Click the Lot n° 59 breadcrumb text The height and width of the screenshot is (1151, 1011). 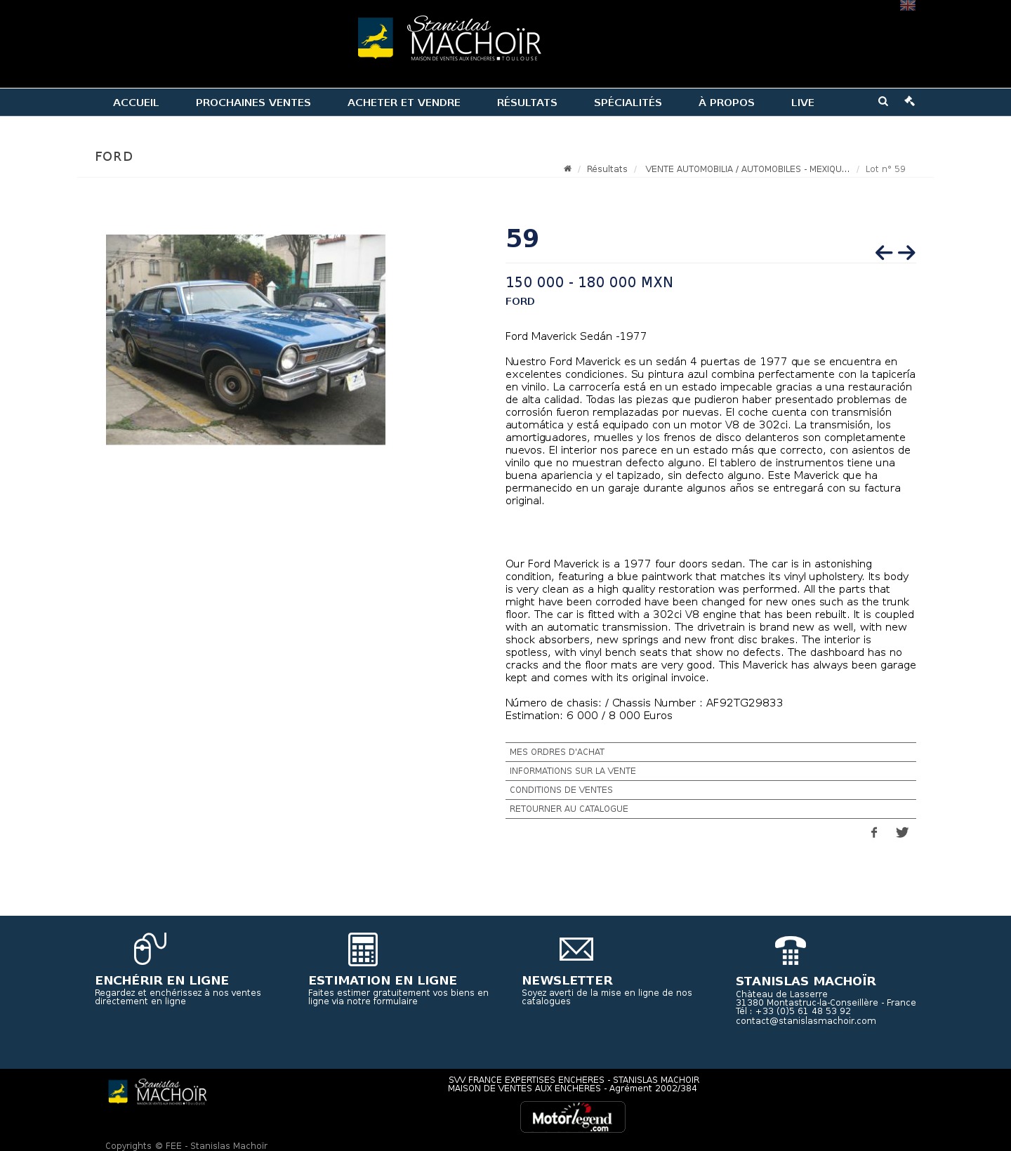[x=885, y=169]
